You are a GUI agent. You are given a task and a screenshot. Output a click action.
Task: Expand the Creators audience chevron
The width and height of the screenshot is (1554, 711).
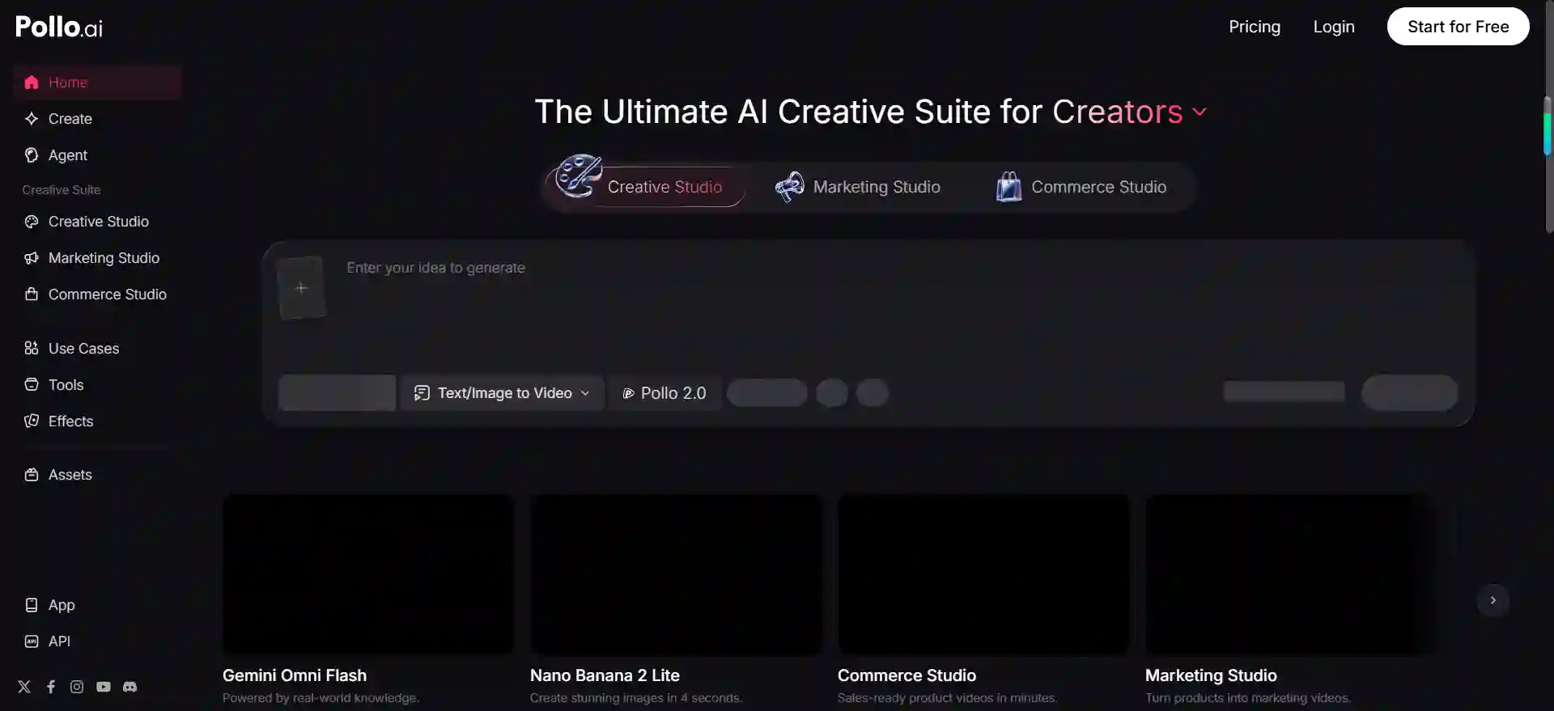[1200, 112]
